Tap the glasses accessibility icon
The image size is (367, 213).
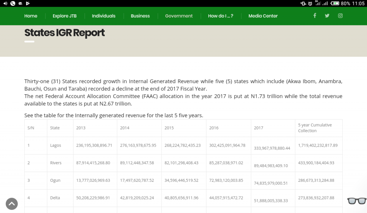pos(357,201)
